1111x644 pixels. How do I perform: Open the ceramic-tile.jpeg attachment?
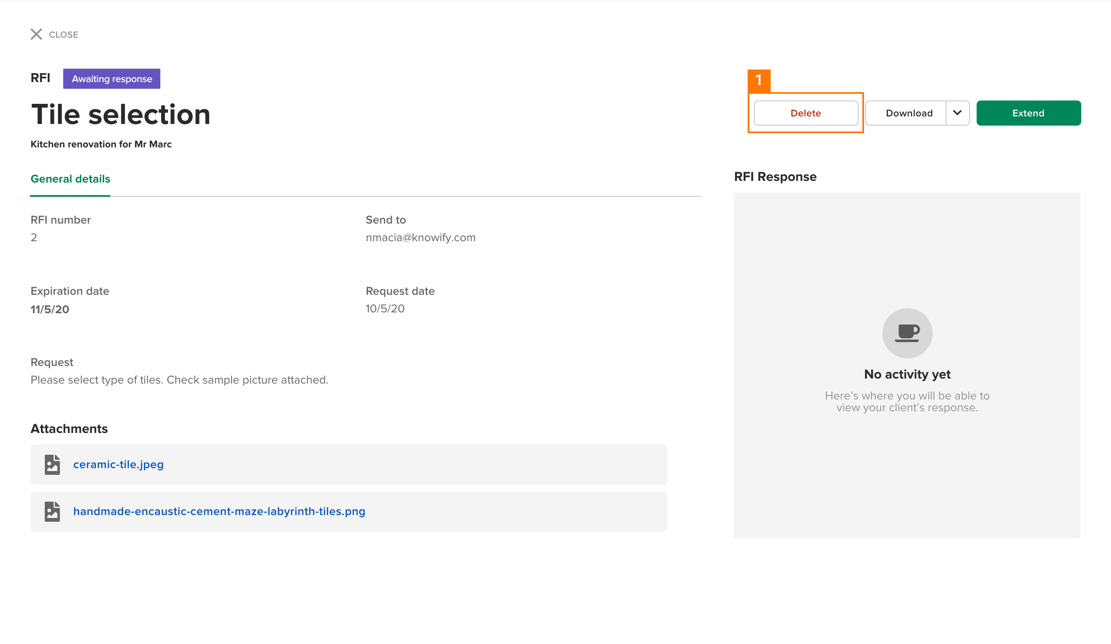[x=118, y=464]
